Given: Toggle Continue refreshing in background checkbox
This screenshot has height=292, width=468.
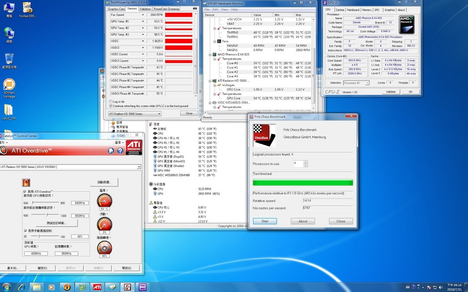Looking at the screenshot, I should [111, 106].
